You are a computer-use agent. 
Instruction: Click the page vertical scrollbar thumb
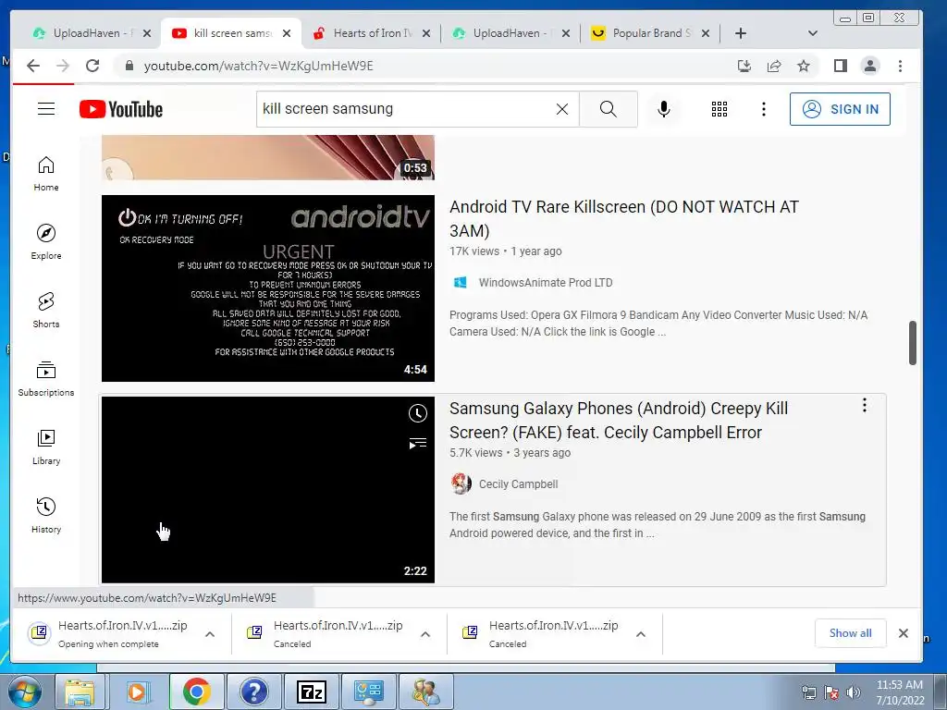913,343
